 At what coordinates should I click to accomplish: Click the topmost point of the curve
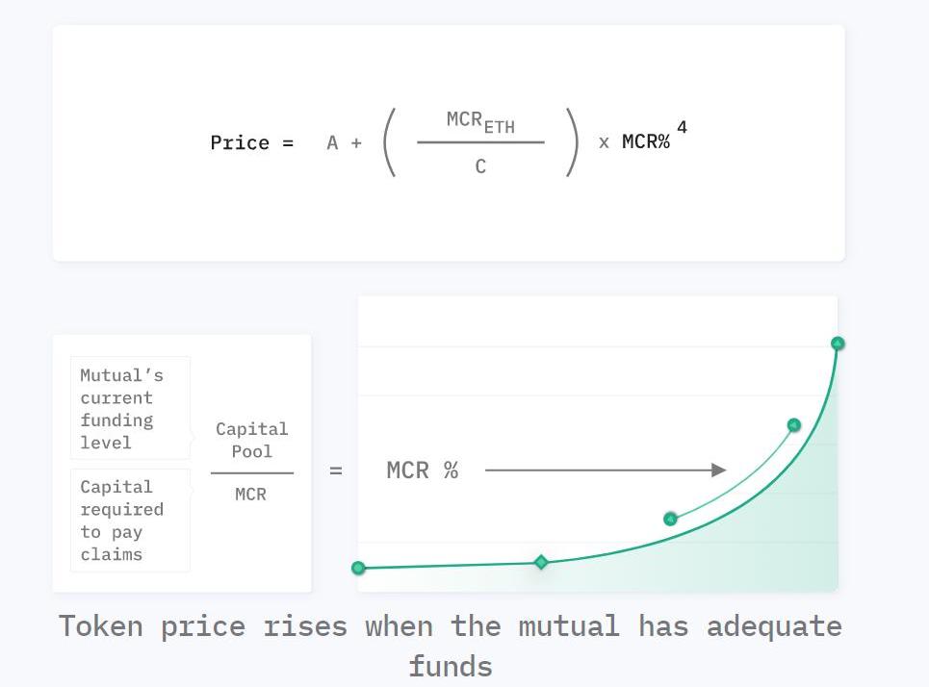click(838, 343)
